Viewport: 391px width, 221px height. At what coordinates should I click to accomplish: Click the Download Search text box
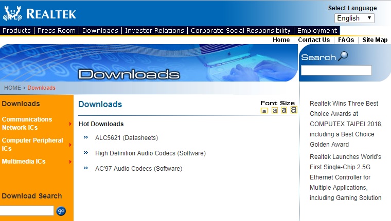click(27, 211)
